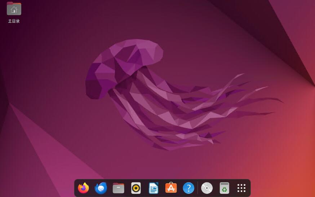Click the dock separator line before the disc
This screenshot has width=315, height=197.
coord(198,188)
